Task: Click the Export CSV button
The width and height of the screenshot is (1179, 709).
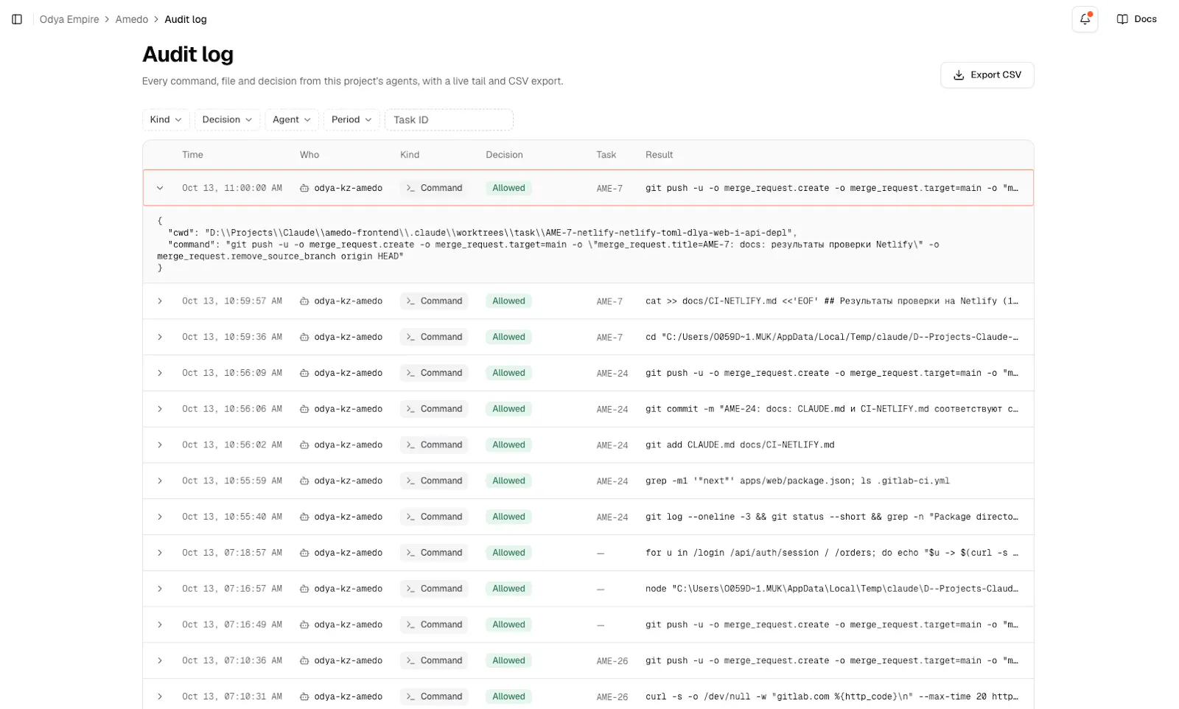Action: (x=987, y=75)
